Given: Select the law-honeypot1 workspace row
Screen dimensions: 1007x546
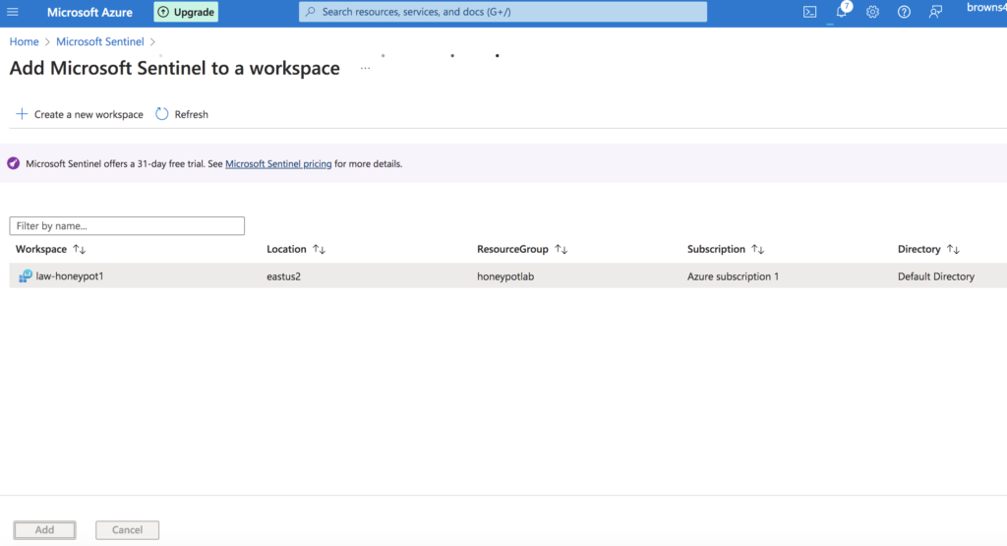Looking at the screenshot, I should 508,275.
